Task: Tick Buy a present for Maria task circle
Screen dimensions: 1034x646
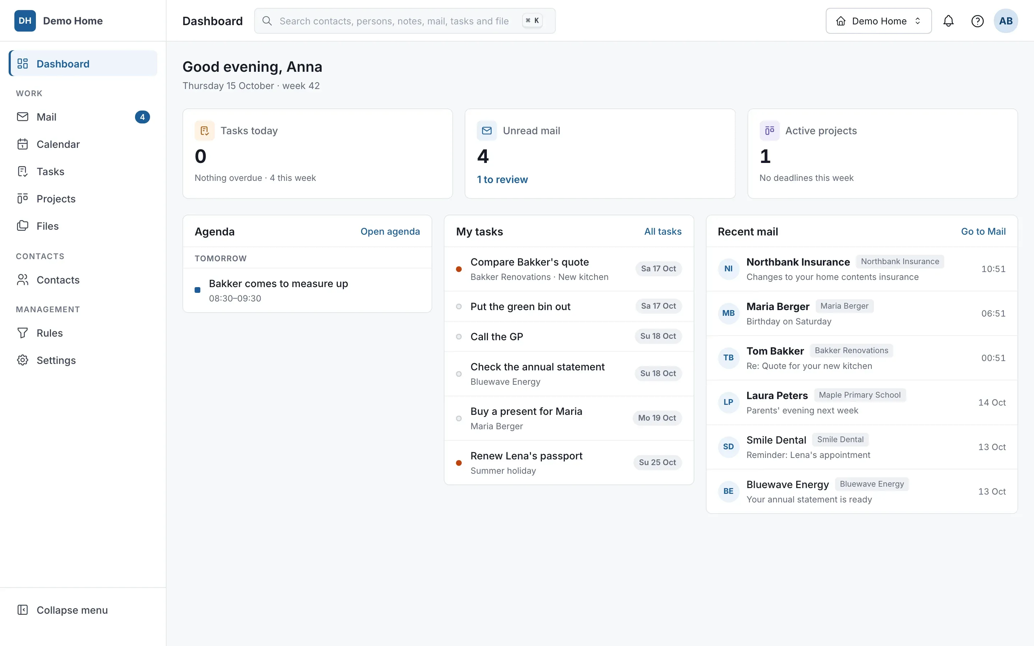Action: tap(458, 418)
